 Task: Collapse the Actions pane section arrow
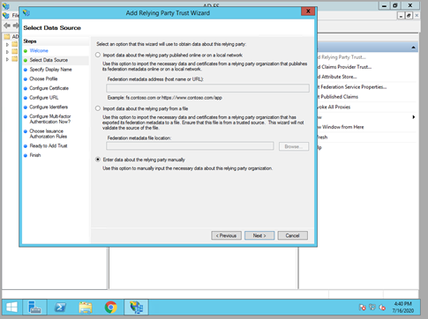413,48
